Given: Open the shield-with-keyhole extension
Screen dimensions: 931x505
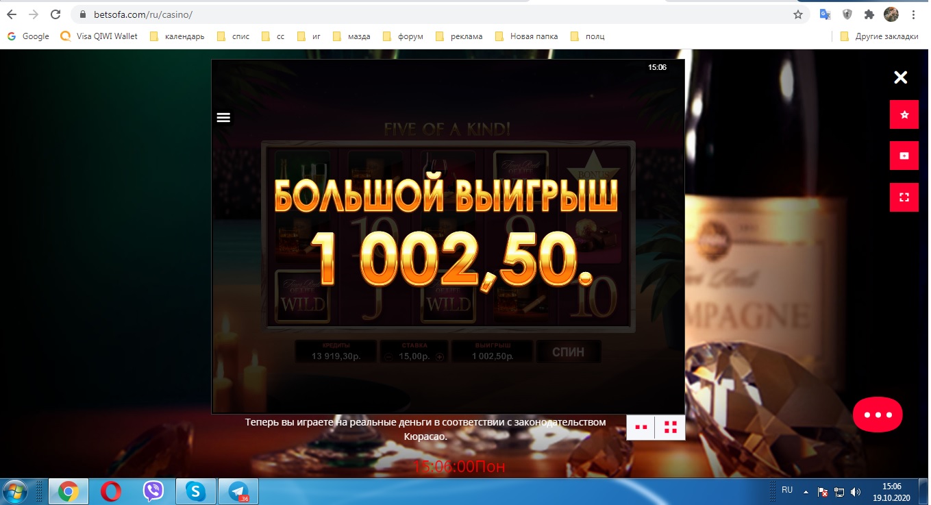Looking at the screenshot, I should (847, 14).
